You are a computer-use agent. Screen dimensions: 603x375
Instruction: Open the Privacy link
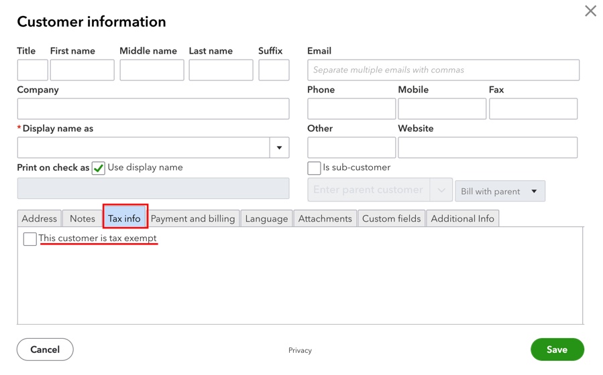click(x=300, y=350)
